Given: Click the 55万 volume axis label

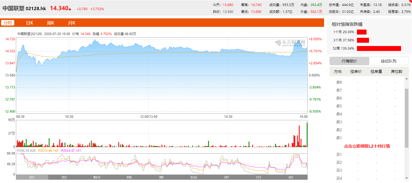Looking at the screenshot, I should coord(12,120).
